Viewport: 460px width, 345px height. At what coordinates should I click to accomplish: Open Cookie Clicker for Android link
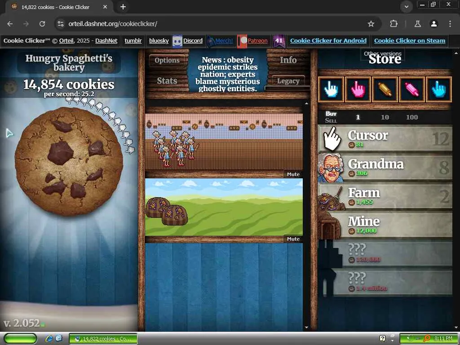[328, 41]
